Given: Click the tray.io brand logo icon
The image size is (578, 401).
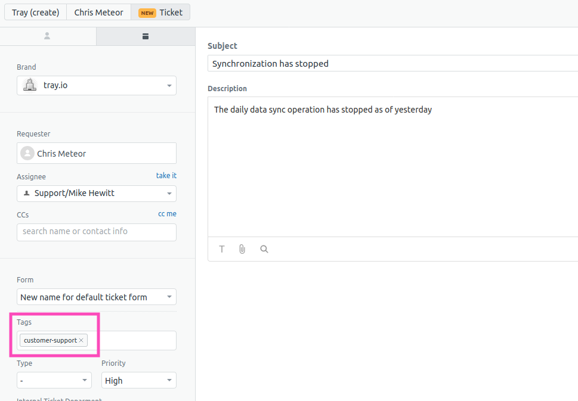Looking at the screenshot, I should point(29,85).
